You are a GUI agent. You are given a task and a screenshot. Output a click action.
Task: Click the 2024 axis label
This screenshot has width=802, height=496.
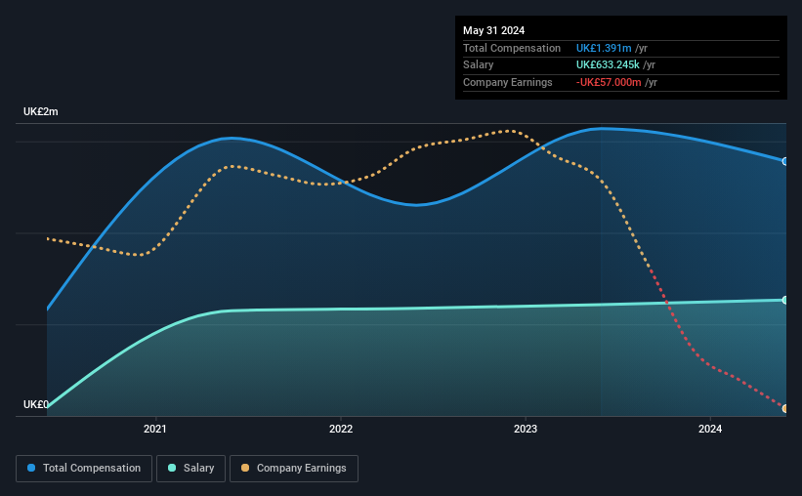[x=710, y=429]
